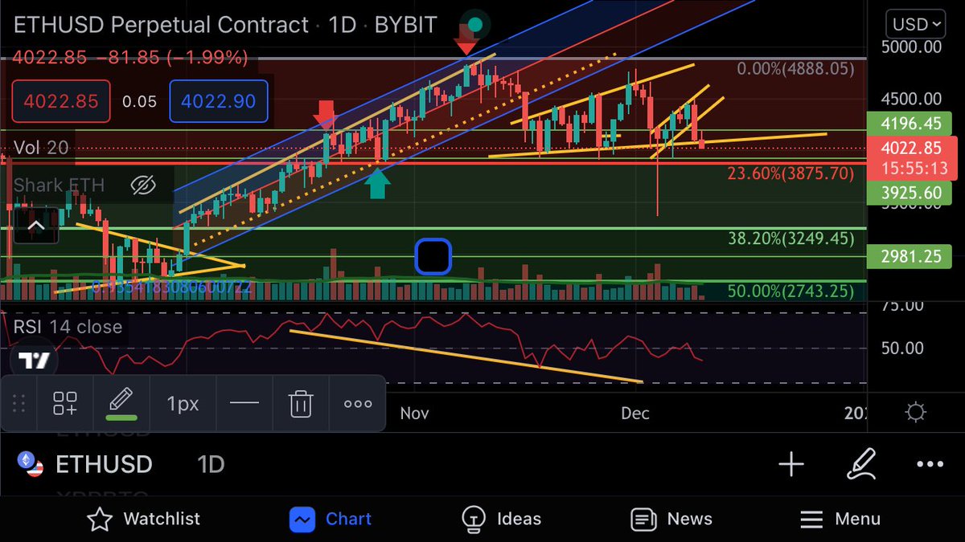The width and height of the screenshot is (965, 542).
Task: Pick the line style option
Action: click(x=244, y=404)
